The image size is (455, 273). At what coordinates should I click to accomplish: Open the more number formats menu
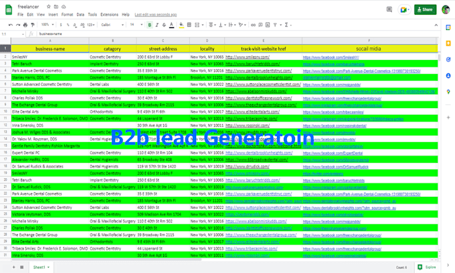pyautogui.click(x=91, y=25)
